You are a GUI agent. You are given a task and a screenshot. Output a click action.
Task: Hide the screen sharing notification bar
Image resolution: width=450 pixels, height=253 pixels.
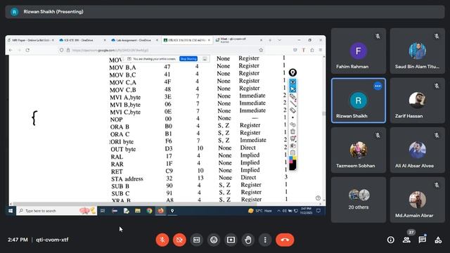coord(205,59)
